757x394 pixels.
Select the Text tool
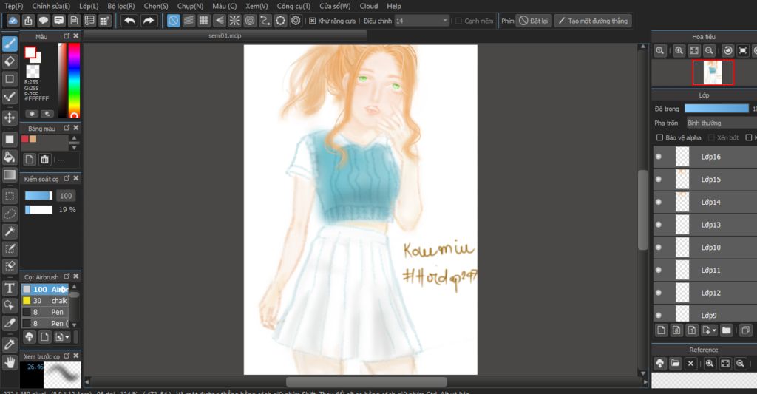coord(10,288)
